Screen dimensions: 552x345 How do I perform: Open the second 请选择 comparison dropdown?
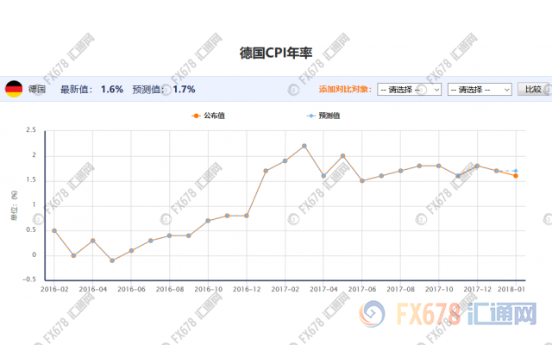pos(480,89)
